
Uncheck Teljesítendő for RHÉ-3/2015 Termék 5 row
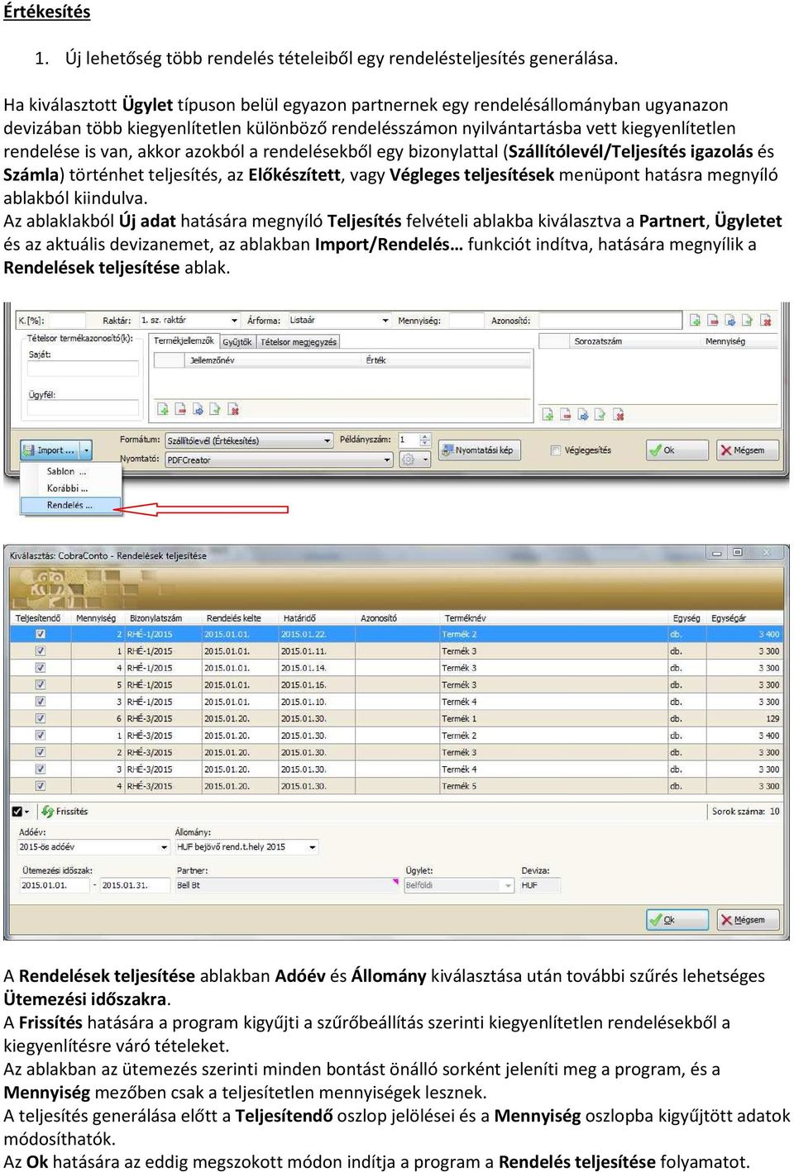coord(41,786)
